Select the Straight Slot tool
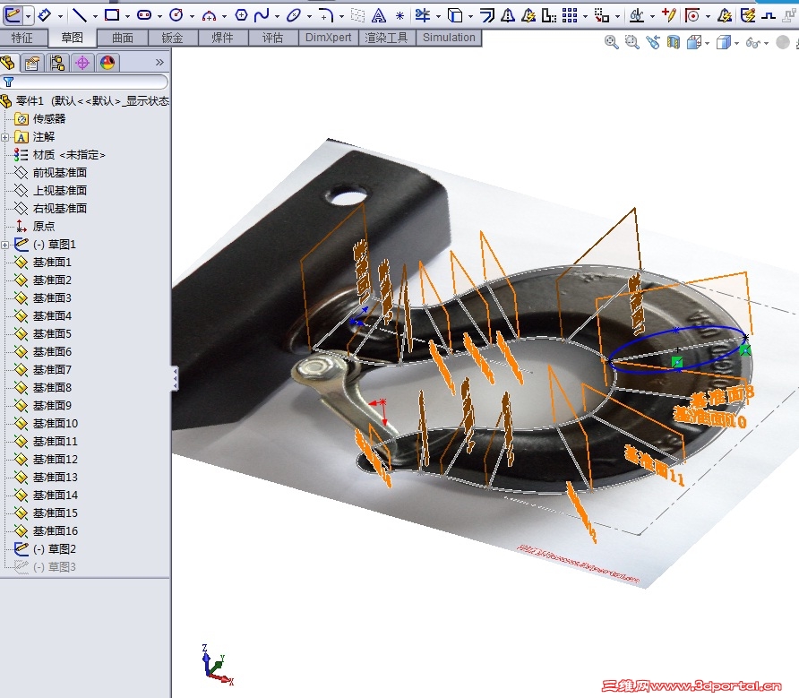This screenshot has width=799, height=698. pyautogui.click(x=144, y=15)
